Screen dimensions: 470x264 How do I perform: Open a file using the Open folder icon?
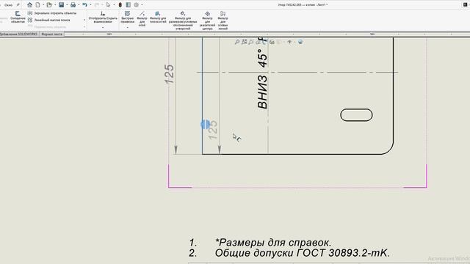click(x=49, y=5)
